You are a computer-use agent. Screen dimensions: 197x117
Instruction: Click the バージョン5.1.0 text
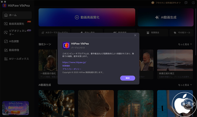pos(78,48)
